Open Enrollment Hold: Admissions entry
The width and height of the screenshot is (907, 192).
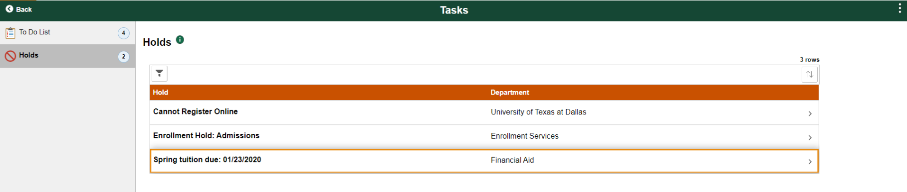484,136
